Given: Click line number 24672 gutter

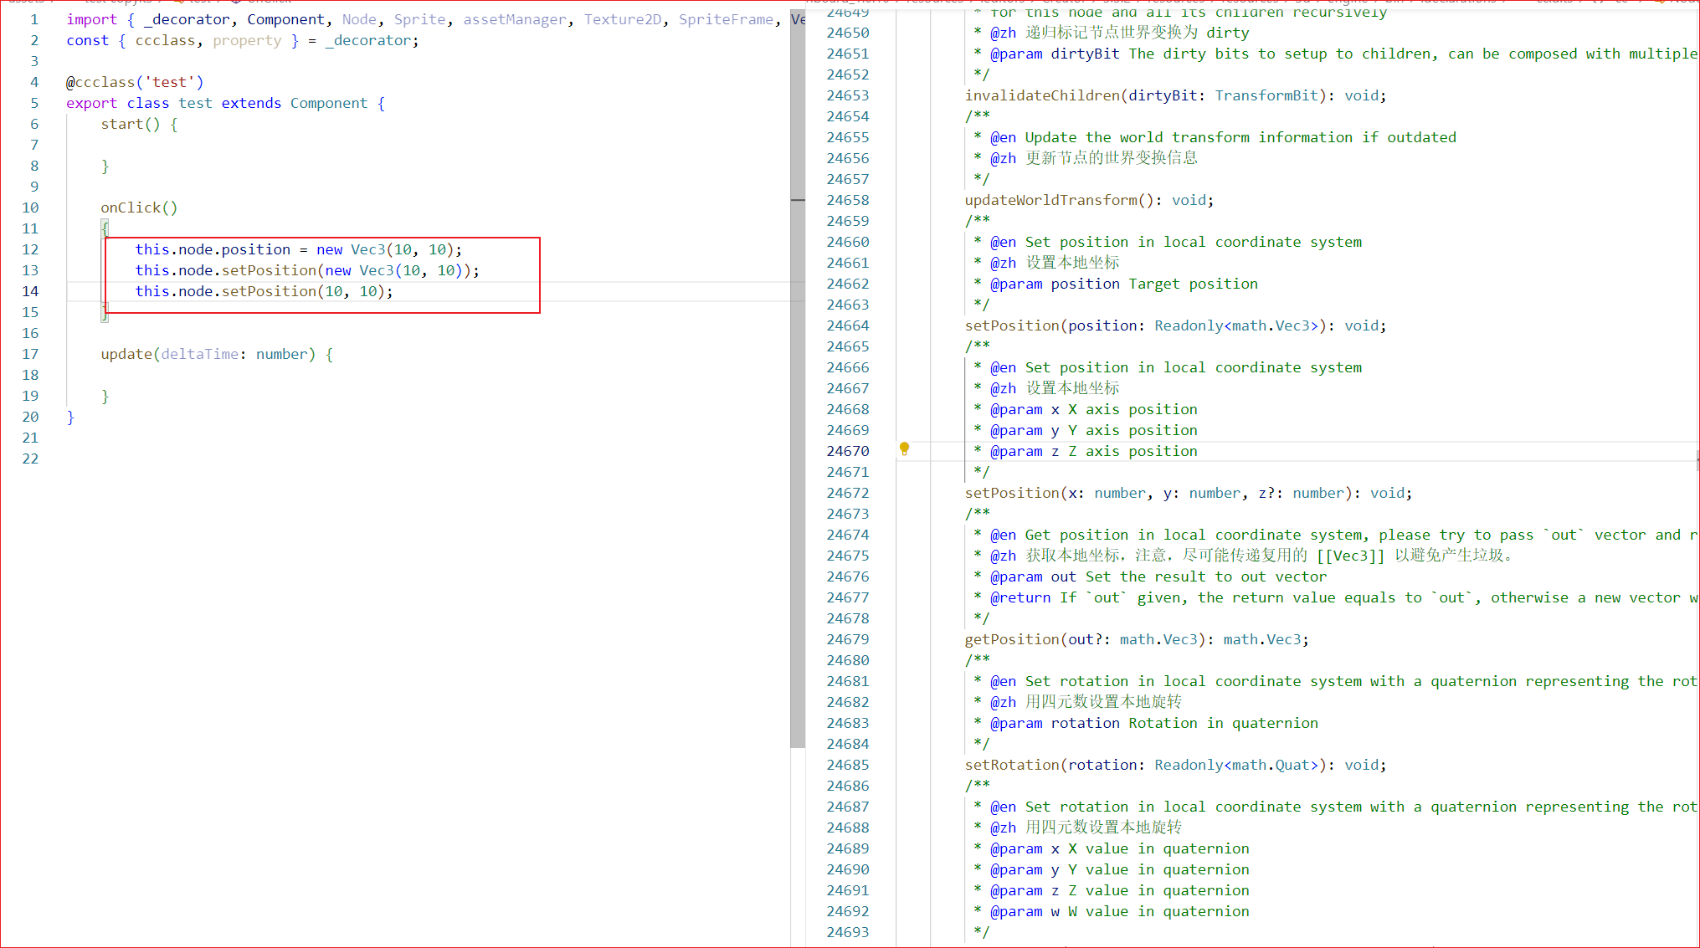Looking at the screenshot, I should coord(847,493).
